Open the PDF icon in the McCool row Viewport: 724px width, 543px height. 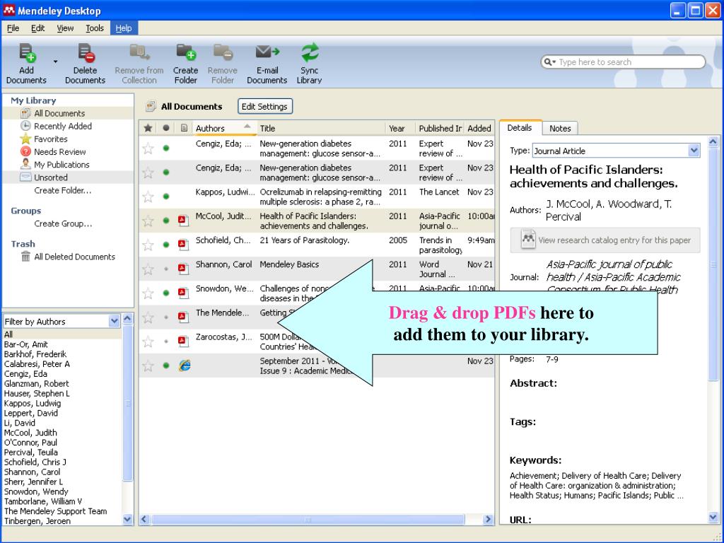(183, 221)
